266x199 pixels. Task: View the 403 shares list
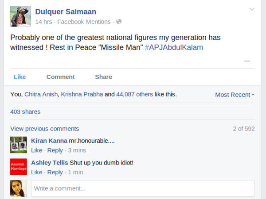click(x=25, y=111)
